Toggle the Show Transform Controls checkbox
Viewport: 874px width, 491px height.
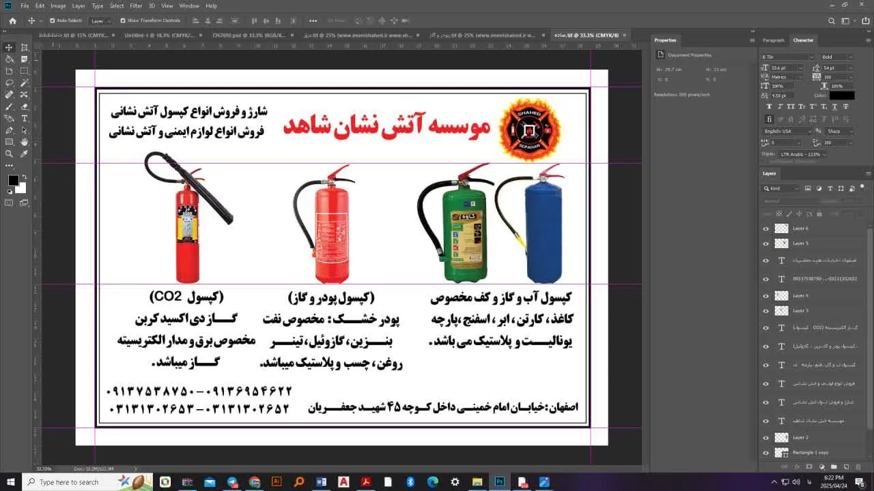coord(123,20)
